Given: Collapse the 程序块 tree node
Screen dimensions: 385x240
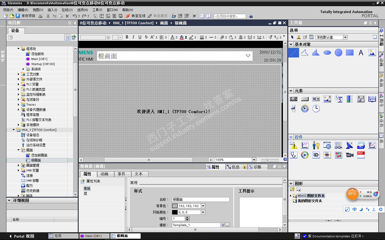Looking at the screenshot, I should point(18,49).
